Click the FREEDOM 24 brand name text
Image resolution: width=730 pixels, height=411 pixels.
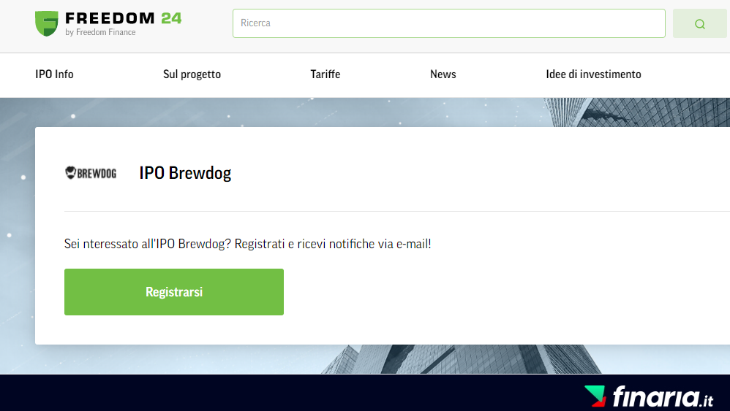pyautogui.click(x=124, y=18)
